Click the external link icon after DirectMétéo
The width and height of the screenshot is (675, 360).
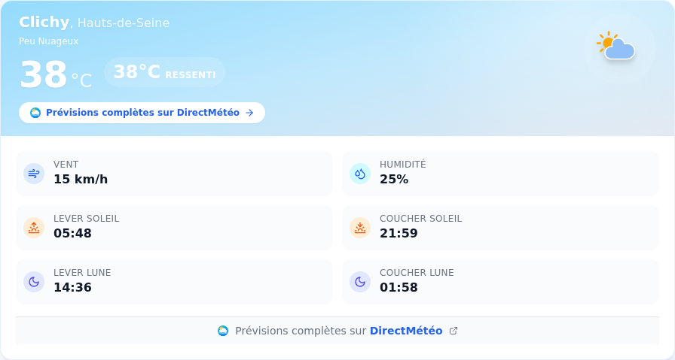pos(454,331)
